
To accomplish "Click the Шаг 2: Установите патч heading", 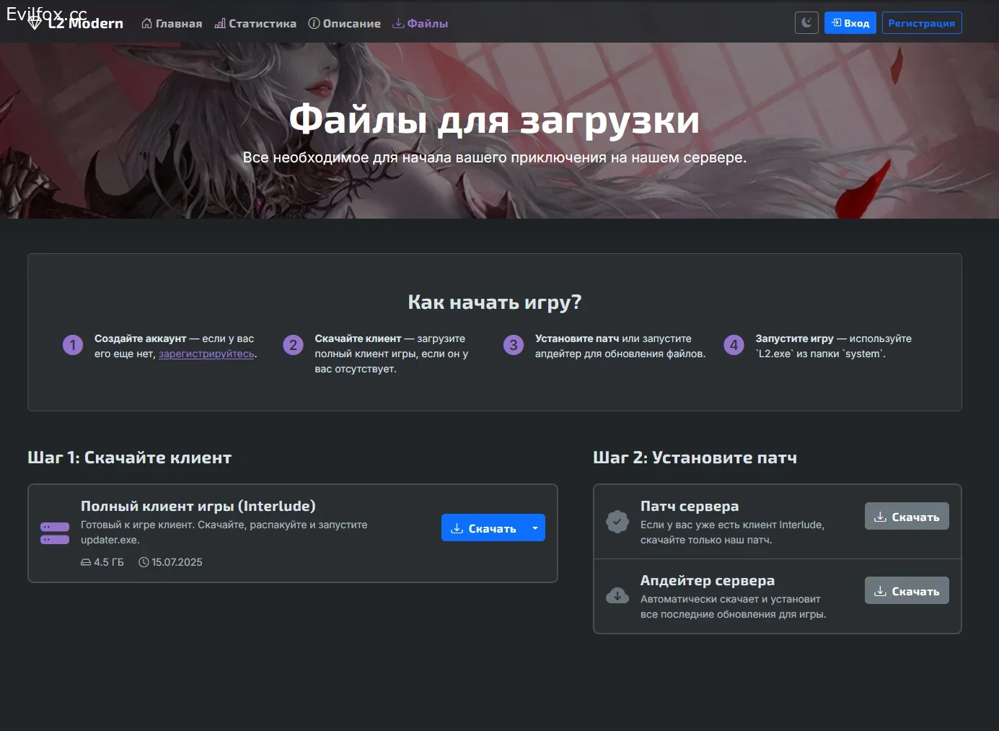I will (695, 458).
